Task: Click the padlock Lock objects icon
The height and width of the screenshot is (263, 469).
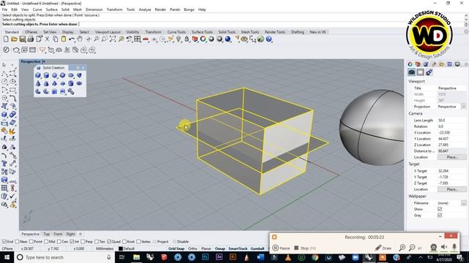Action: 187,39
